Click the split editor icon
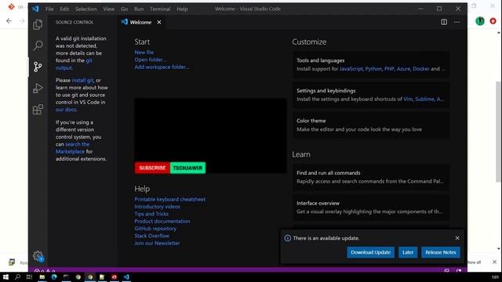 [444, 22]
